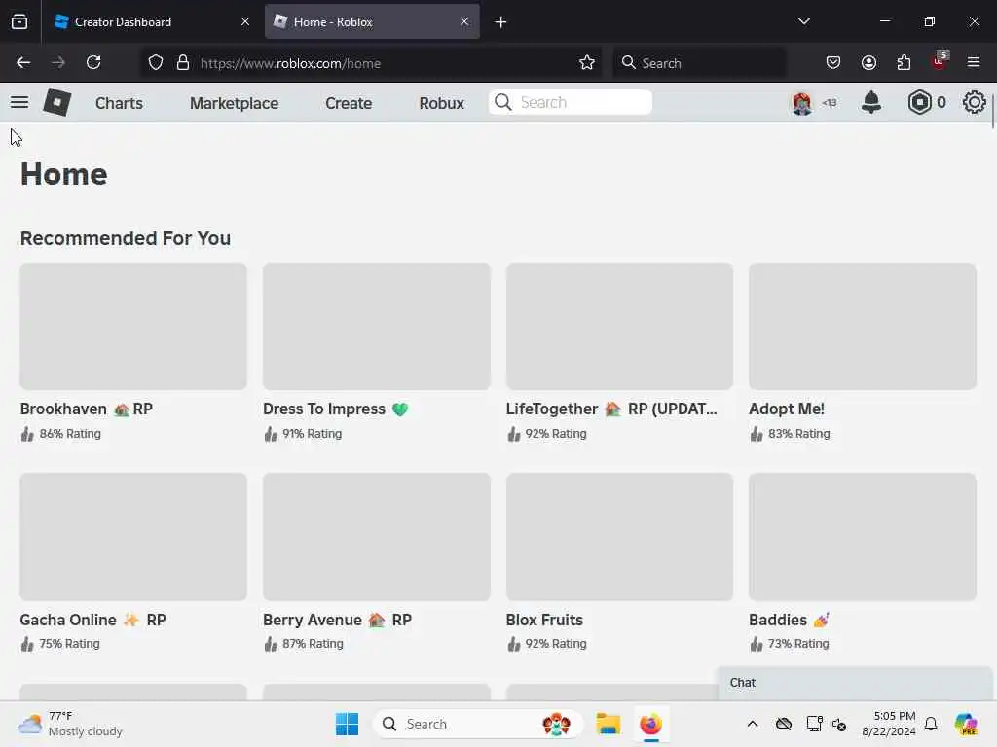The image size is (997, 747).
Task: Expand the Chat panel
Action: click(855, 683)
